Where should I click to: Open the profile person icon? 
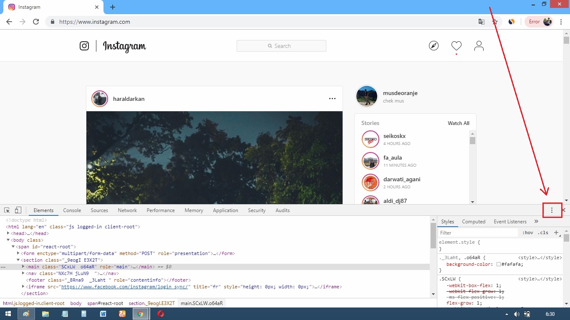point(479,46)
